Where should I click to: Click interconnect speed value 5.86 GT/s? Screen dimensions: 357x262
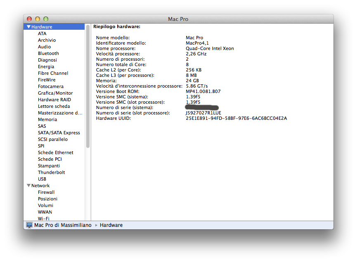[x=197, y=86]
